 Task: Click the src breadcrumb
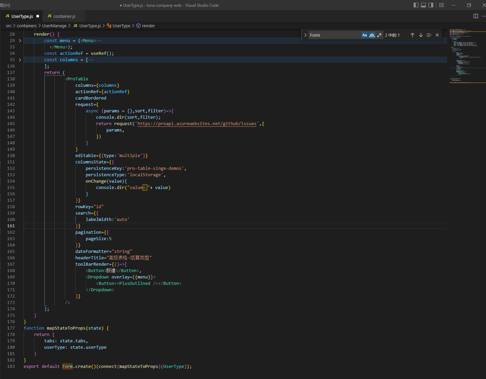tap(9, 26)
